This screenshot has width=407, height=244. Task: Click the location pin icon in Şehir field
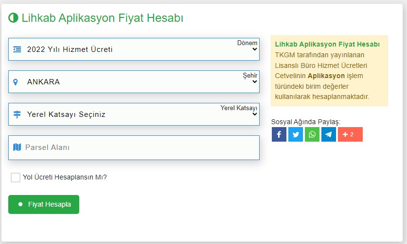pos(16,82)
